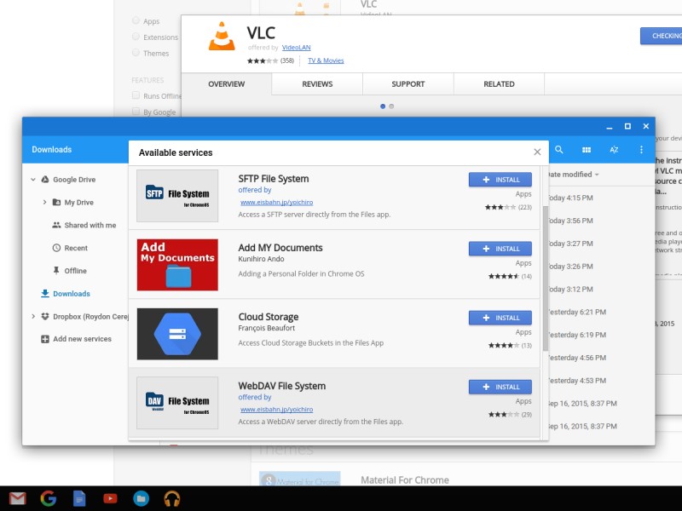Open Gmail from the shelf
Screen dimensions: 682x511
click(x=17, y=498)
